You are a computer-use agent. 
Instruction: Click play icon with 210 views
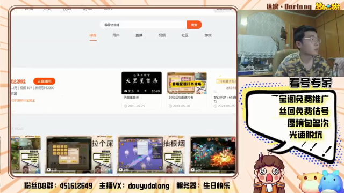click(49, 170)
